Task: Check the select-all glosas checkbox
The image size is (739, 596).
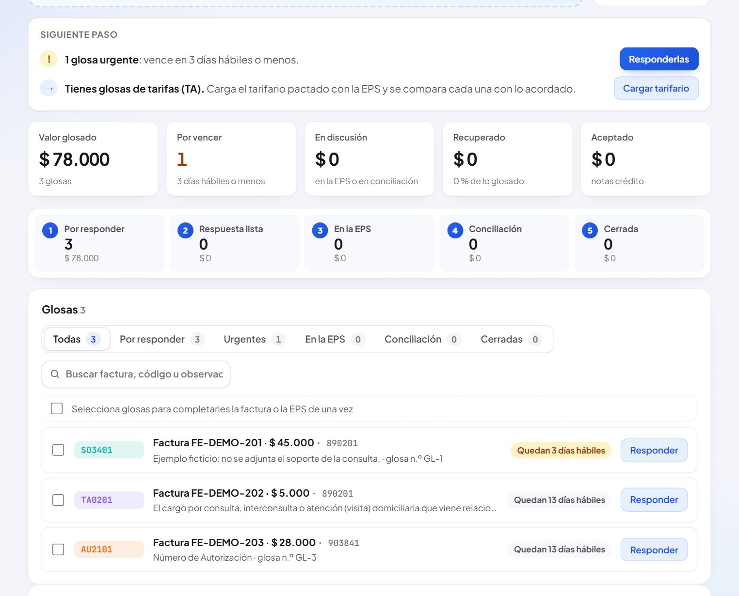Action: pyautogui.click(x=57, y=408)
